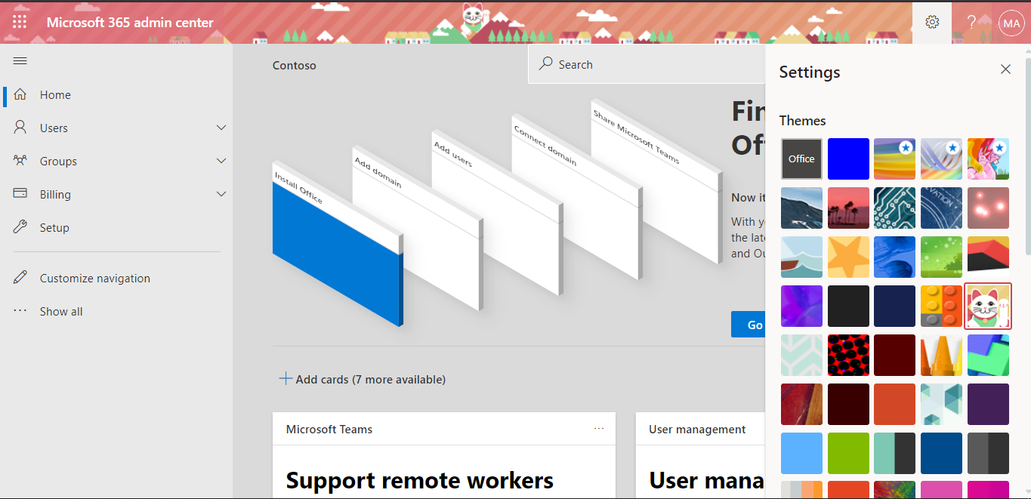Viewport: 1031px width, 499px height.
Task: Select the Home icon in the sidebar
Action: (20, 94)
